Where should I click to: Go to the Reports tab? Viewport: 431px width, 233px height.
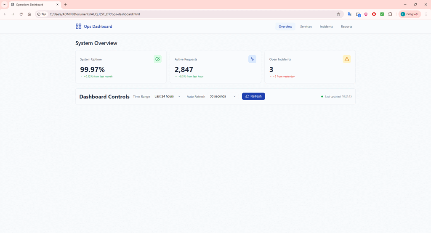pyautogui.click(x=346, y=26)
